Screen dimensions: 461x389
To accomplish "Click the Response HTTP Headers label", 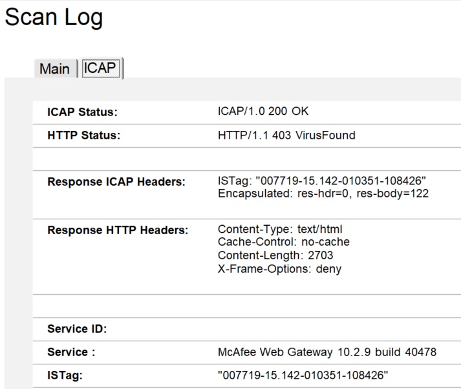I will tap(118, 230).
